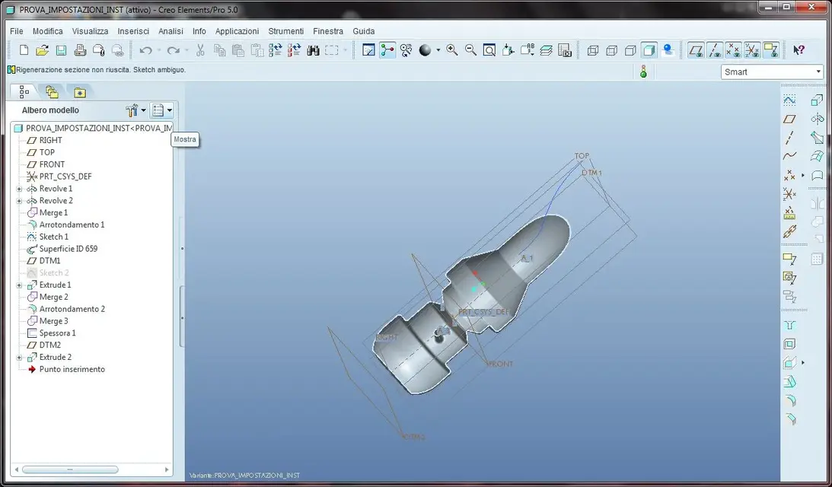The width and height of the screenshot is (832, 487).
Task: Toggle datum points display icon
Action: click(x=733, y=50)
